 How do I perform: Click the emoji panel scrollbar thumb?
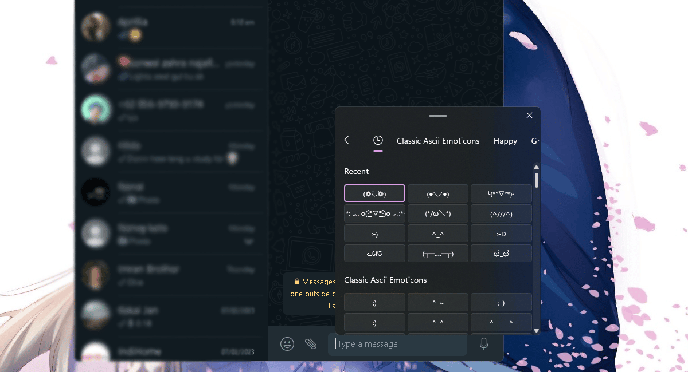click(x=537, y=180)
